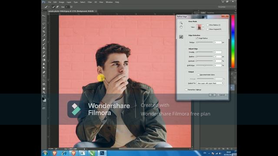Click the Zoom tool in Refine Edge dialog

(181, 23)
